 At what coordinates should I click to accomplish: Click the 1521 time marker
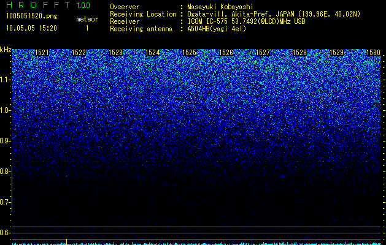click(42, 52)
